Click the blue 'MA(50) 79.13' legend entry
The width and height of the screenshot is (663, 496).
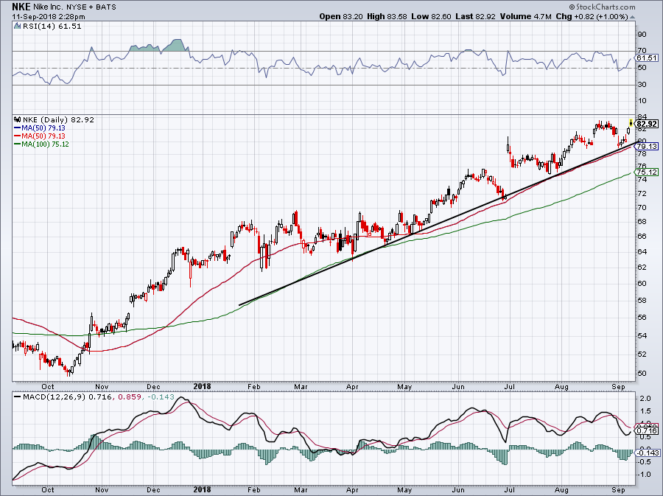[x=43, y=128]
